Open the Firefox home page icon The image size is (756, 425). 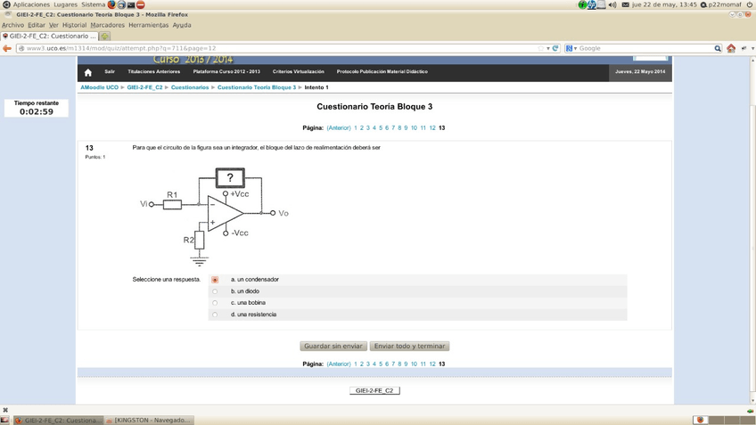click(x=731, y=48)
